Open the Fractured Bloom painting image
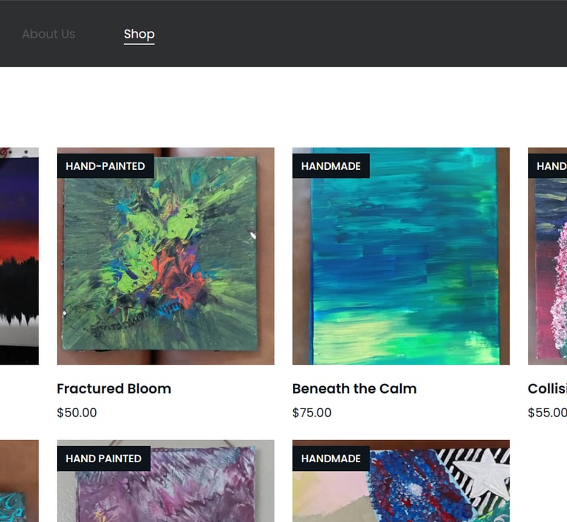This screenshot has width=567, height=522. 165,255
